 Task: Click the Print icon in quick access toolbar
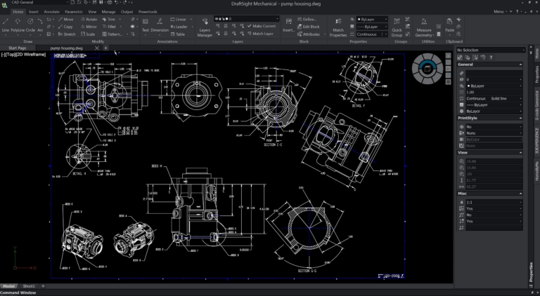coord(109,2)
